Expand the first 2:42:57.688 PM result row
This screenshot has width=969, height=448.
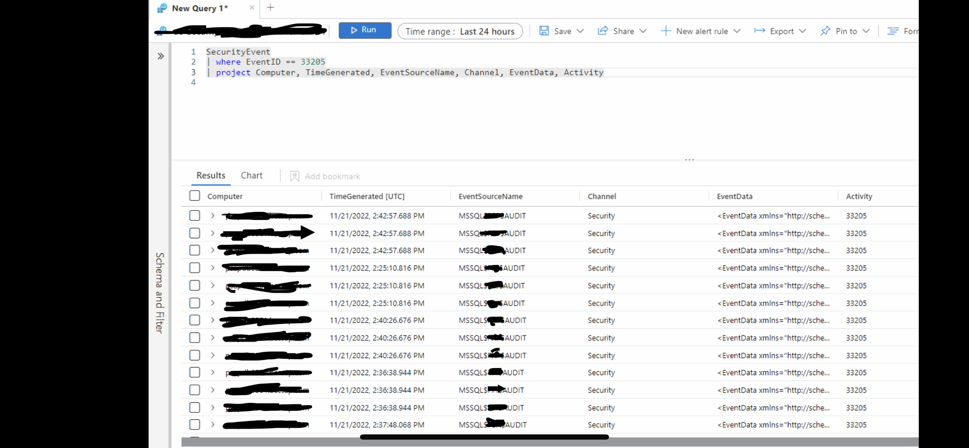point(212,216)
